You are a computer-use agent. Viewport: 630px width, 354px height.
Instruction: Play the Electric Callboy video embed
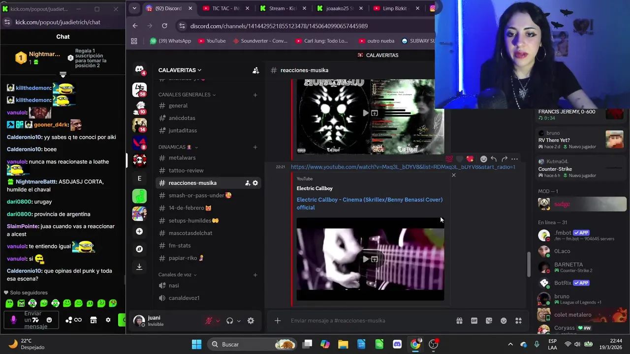[x=365, y=259]
